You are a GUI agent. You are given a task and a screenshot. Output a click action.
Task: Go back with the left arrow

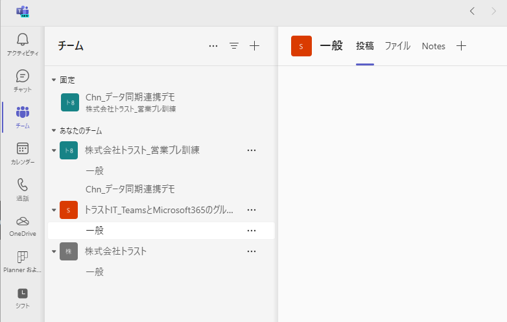tap(472, 11)
